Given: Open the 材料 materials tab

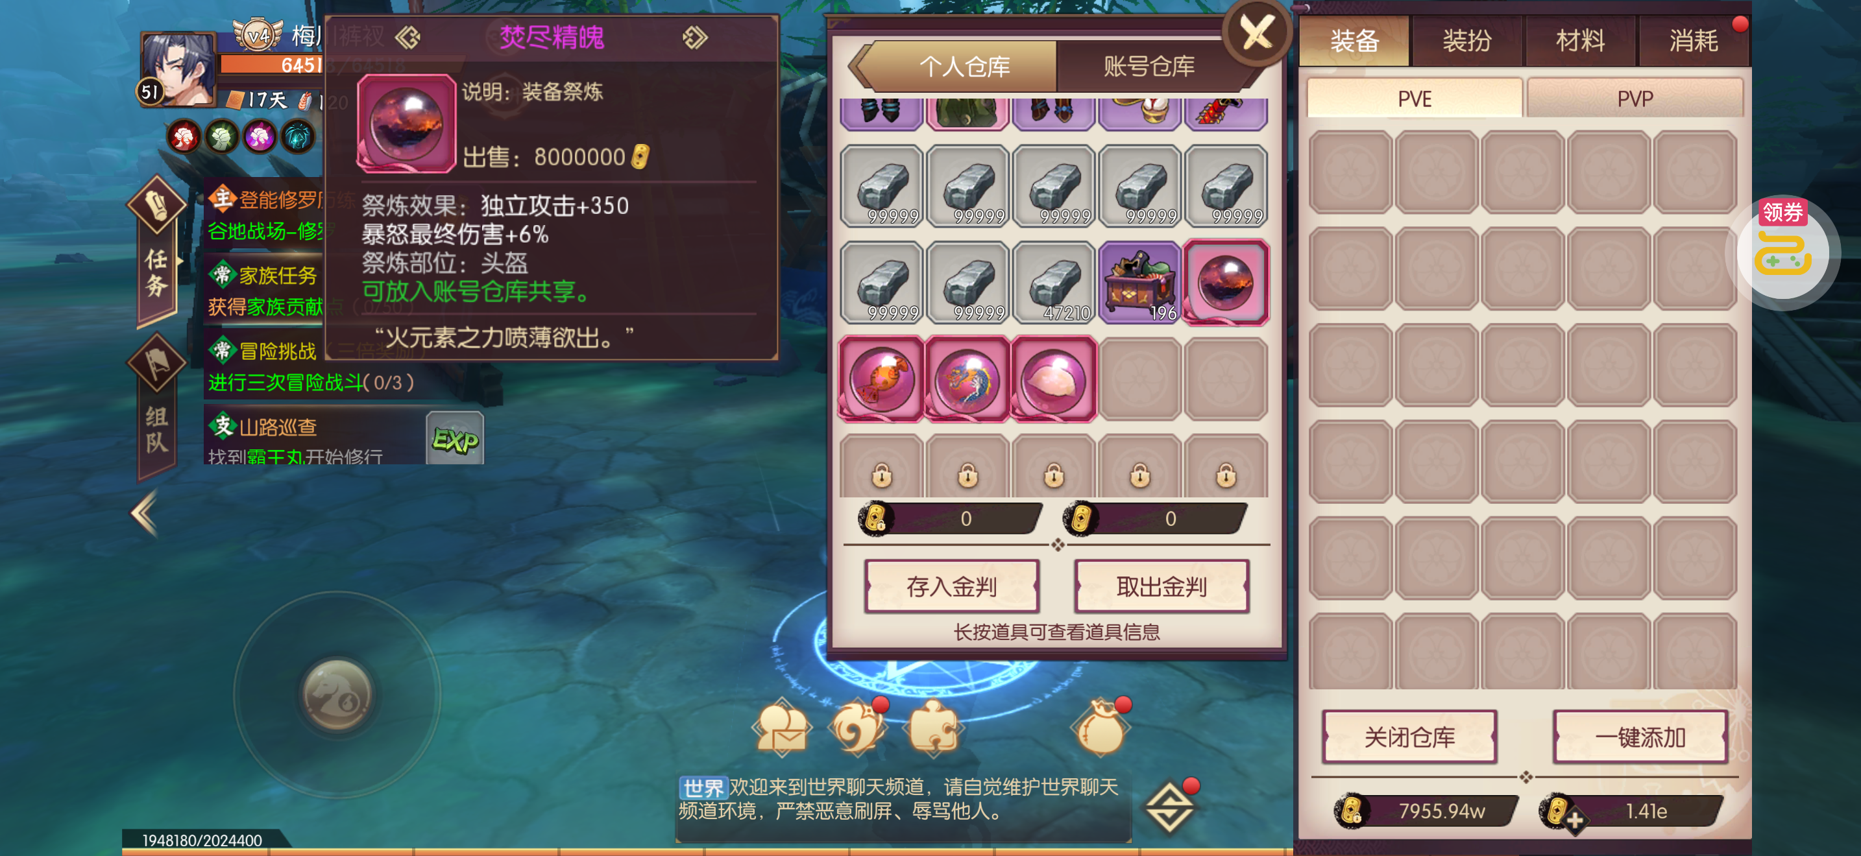Looking at the screenshot, I should point(1580,40).
